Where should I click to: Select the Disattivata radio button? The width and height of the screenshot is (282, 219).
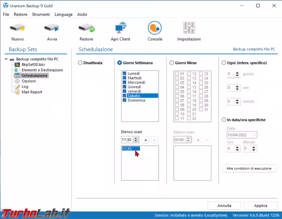(x=80, y=62)
